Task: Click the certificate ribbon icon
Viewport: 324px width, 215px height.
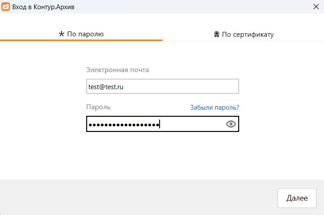Action: 216,34
